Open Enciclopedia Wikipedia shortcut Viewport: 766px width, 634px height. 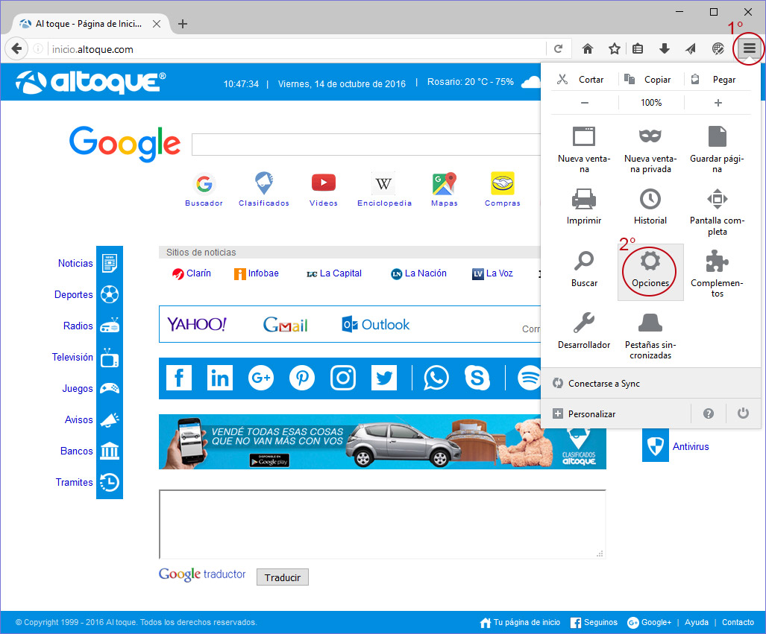point(384,190)
